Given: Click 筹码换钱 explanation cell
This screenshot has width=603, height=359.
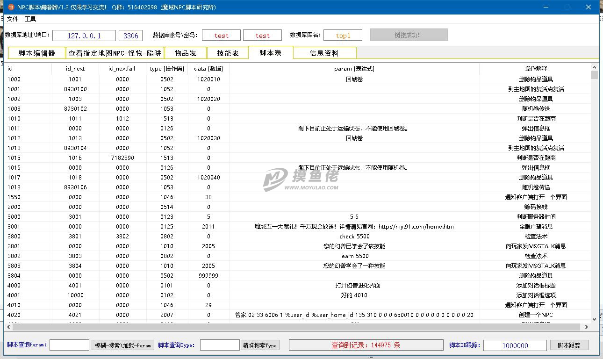Looking at the screenshot, I should click(536, 207).
